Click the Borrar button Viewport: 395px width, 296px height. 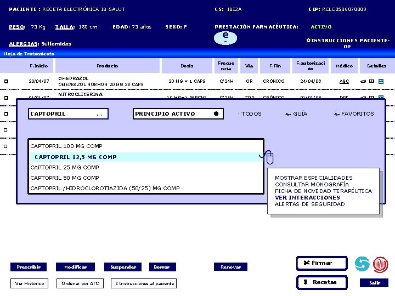point(162,267)
